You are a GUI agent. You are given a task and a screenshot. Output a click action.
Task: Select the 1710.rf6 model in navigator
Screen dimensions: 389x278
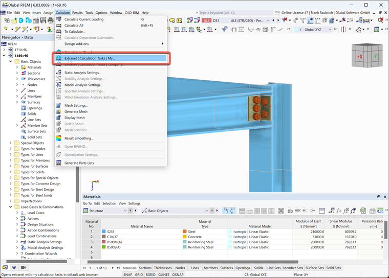(x=20, y=50)
